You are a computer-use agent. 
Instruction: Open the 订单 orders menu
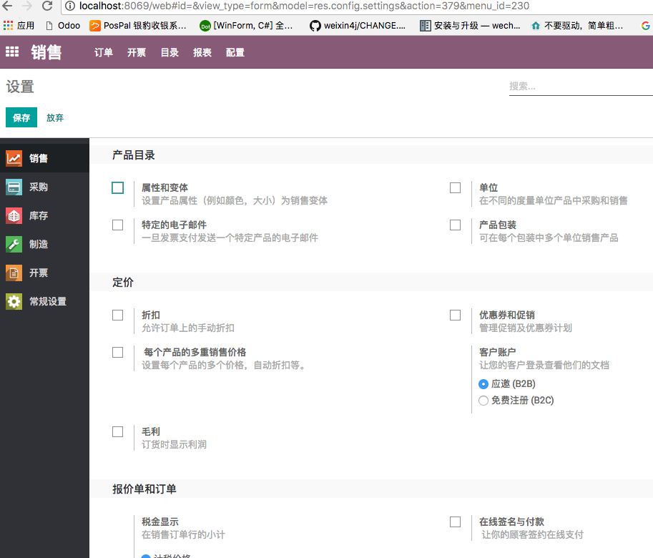(x=103, y=52)
